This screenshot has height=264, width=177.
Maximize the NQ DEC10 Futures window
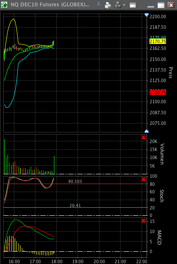(x=161, y=5)
